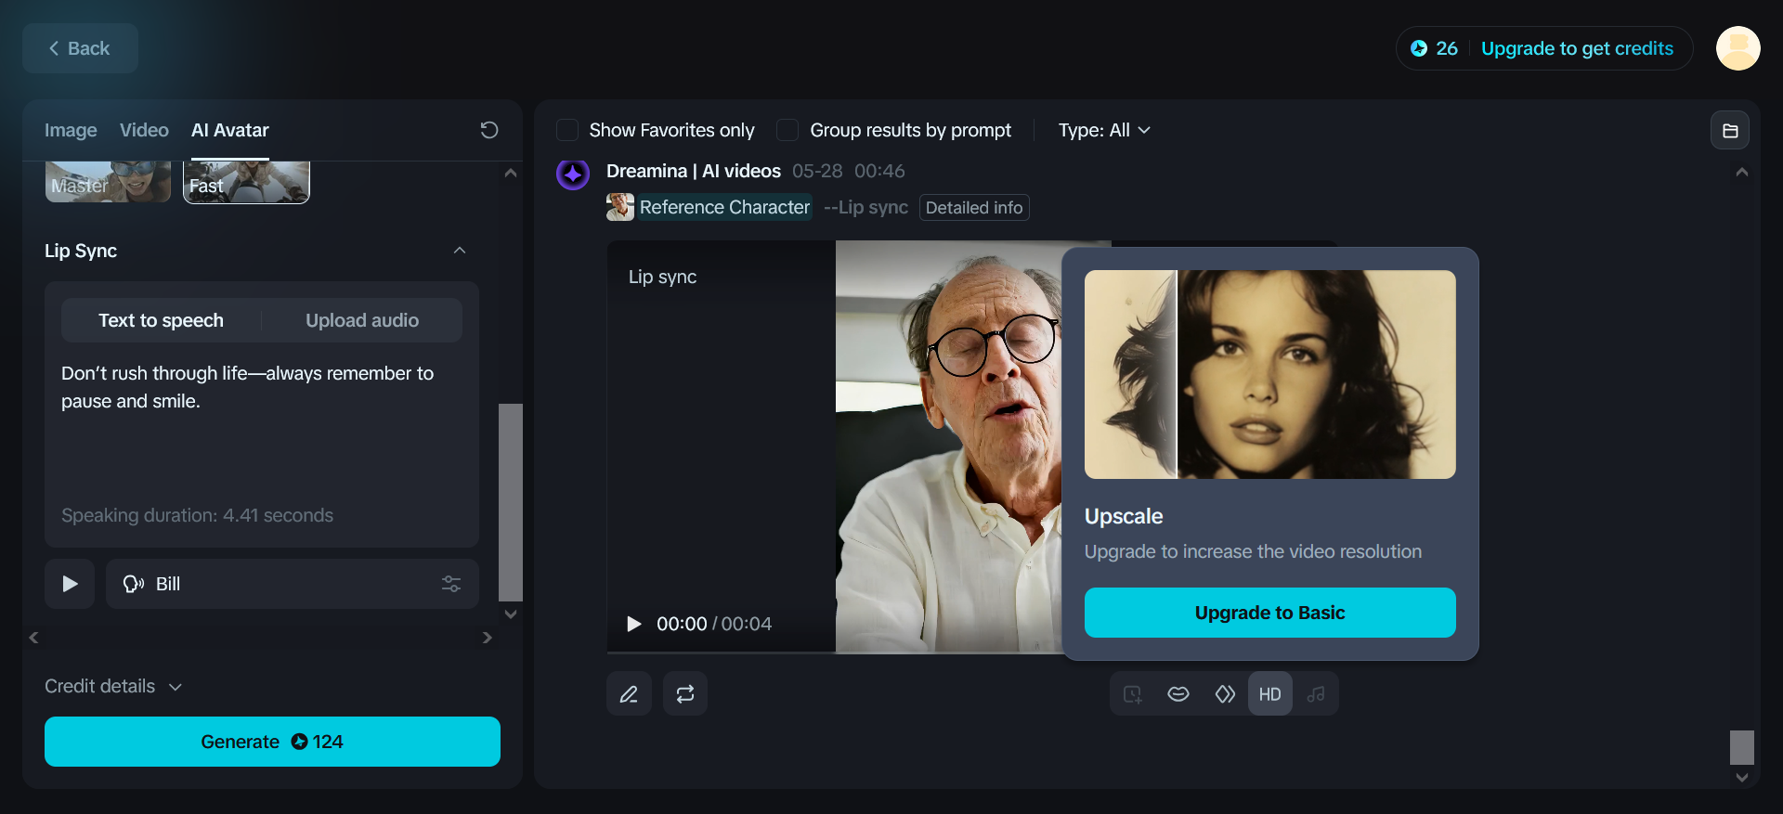1783x814 pixels.
Task: Click the frame interpolation diamond icon
Action: click(1225, 694)
